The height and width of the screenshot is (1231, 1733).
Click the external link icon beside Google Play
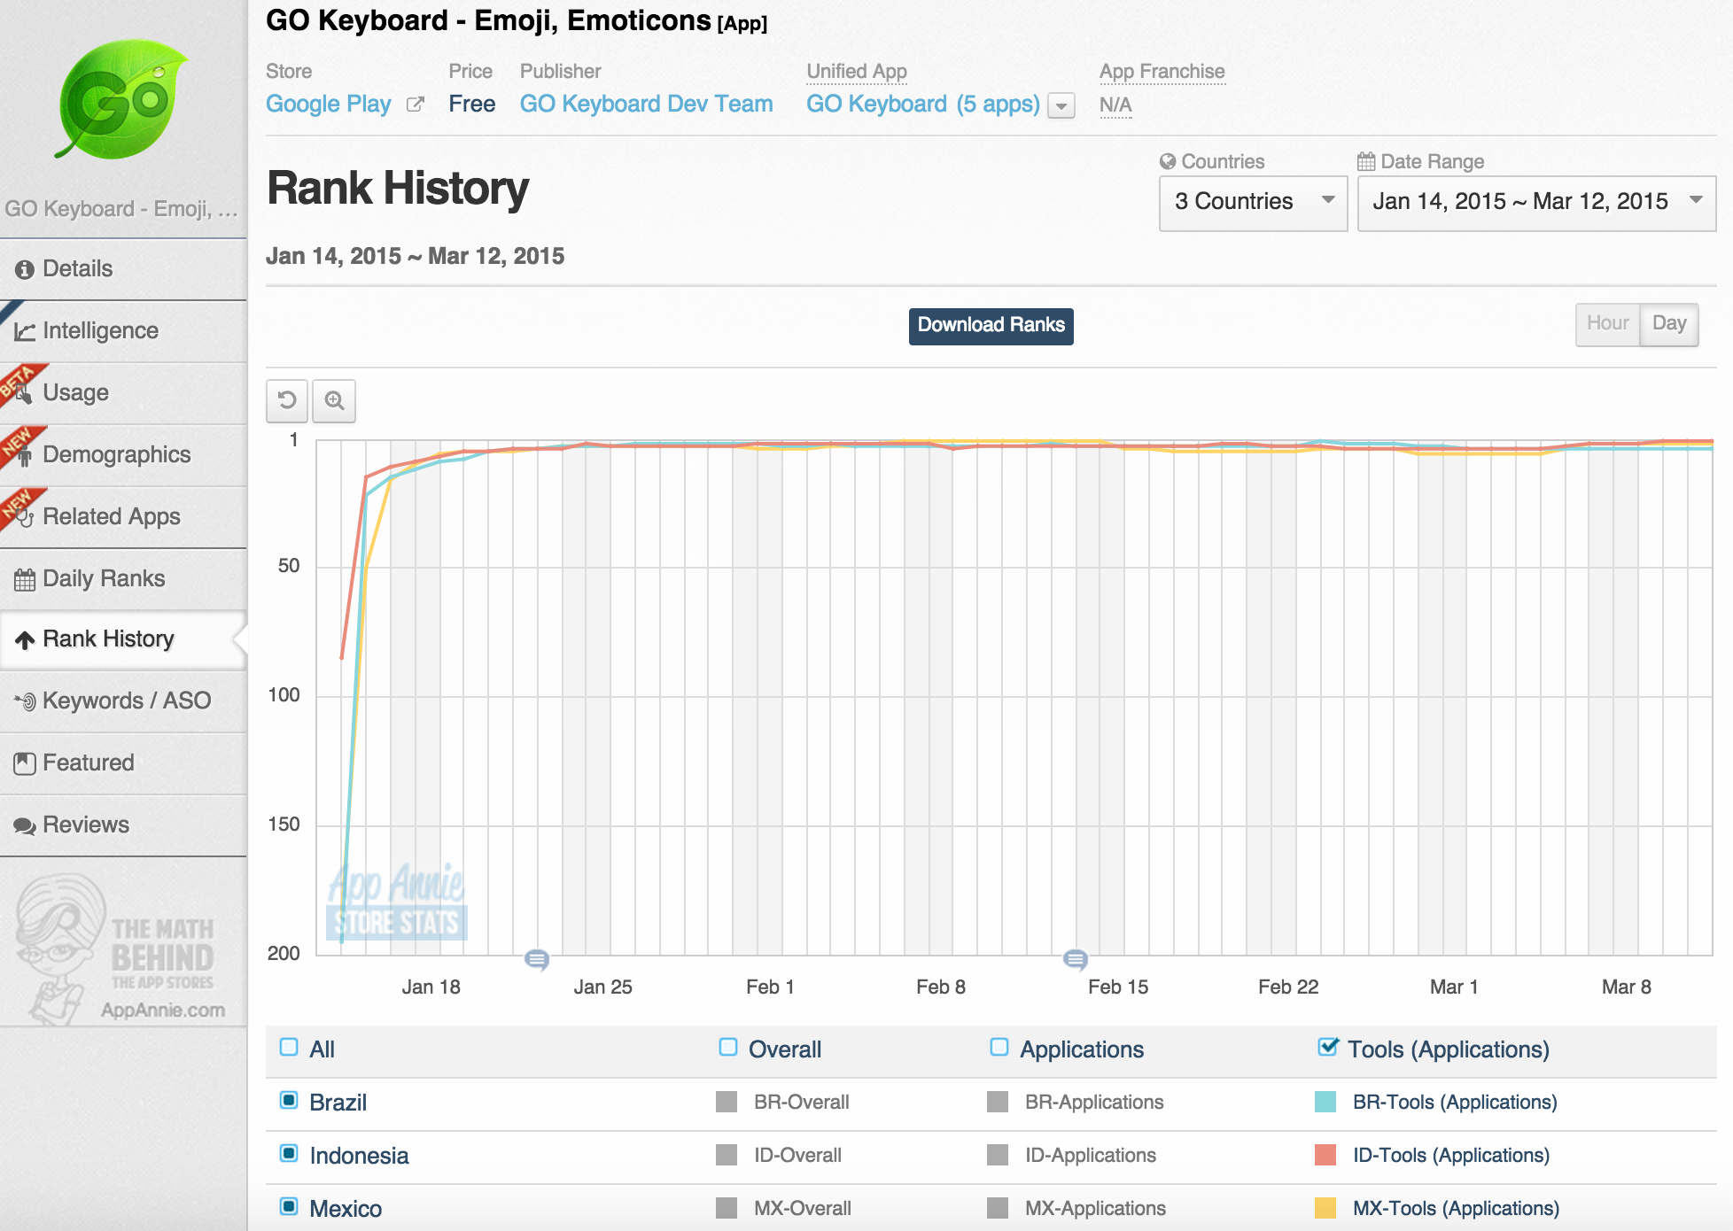415,105
